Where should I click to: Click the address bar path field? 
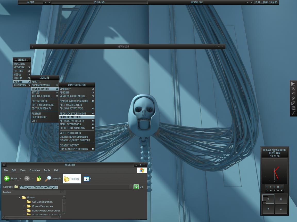pyautogui.click(x=73, y=187)
